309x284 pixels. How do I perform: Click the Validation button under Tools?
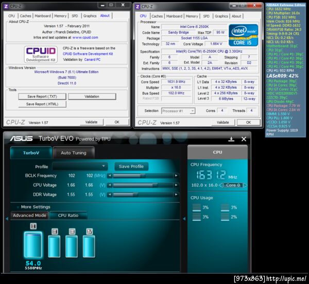coord(92,96)
